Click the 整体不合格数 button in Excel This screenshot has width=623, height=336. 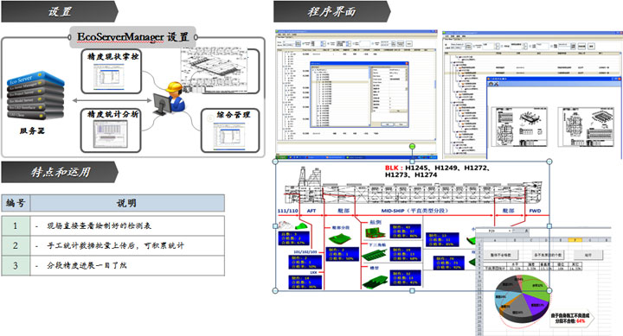click(x=500, y=255)
